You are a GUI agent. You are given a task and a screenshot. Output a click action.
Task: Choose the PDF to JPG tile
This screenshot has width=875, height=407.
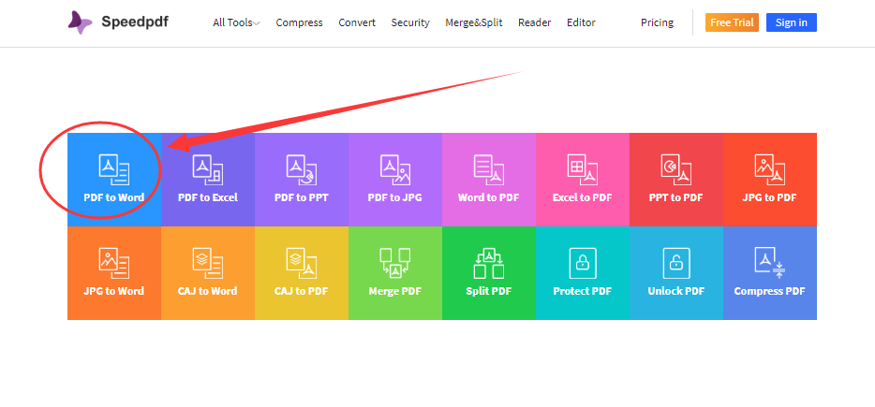[395, 180]
